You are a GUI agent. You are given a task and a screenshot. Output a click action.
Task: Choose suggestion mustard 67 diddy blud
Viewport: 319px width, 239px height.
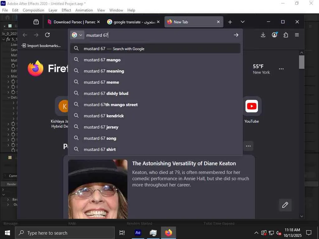click(x=155, y=93)
